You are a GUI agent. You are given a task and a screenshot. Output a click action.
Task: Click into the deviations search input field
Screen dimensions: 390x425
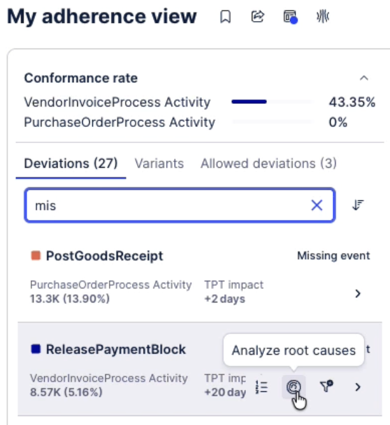tap(166, 205)
